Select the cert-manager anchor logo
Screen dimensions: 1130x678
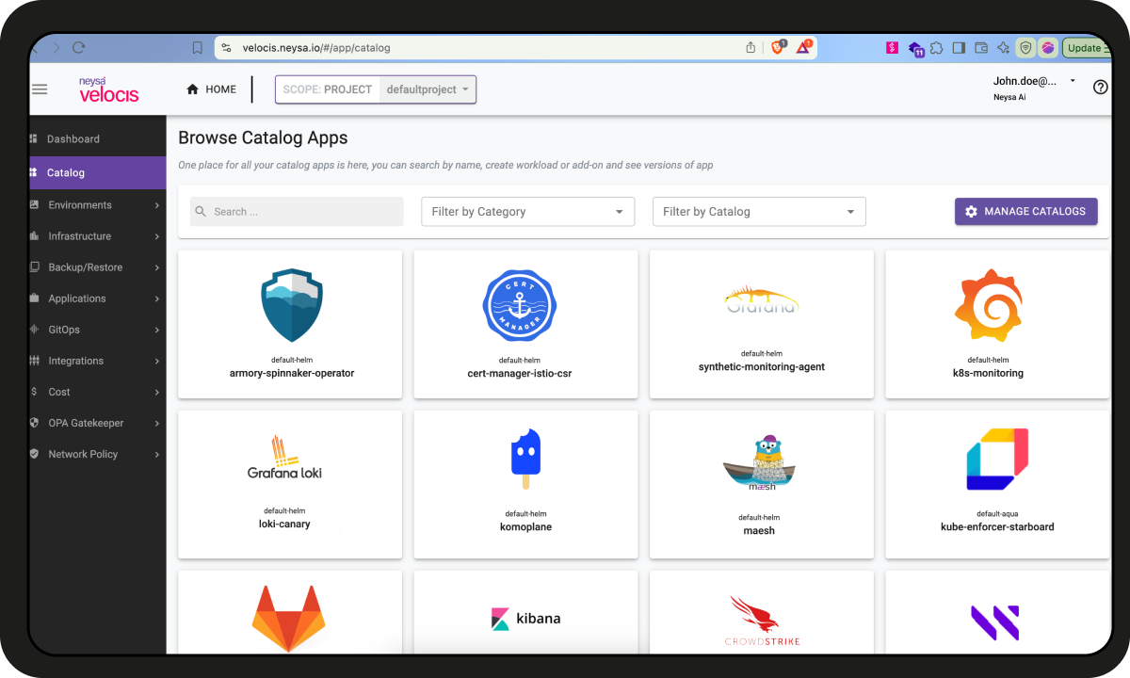pyautogui.click(x=521, y=305)
